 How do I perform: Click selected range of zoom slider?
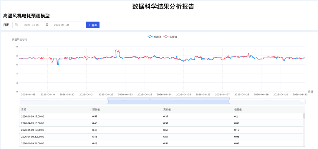(168, 101)
